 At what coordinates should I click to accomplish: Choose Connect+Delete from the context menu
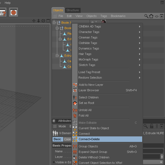(107, 139)
